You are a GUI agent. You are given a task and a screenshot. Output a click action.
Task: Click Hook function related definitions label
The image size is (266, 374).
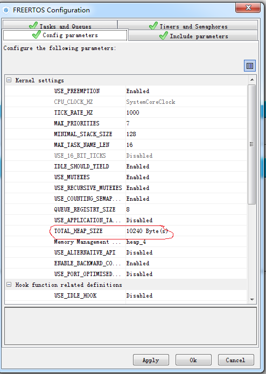[x=69, y=285]
